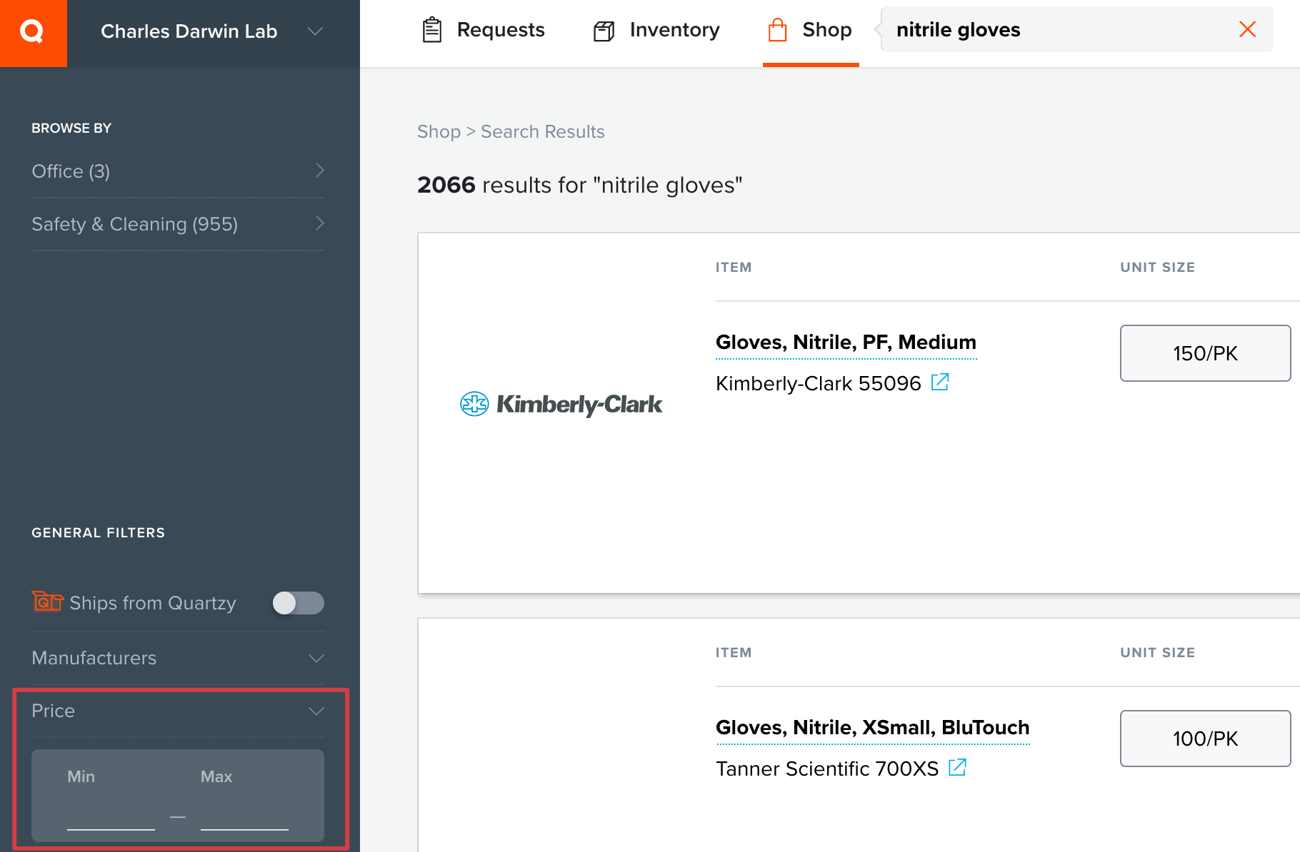Click the Quartzy logo icon
1300x852 pixels.
pyautogui.click(x=33, y=33)
